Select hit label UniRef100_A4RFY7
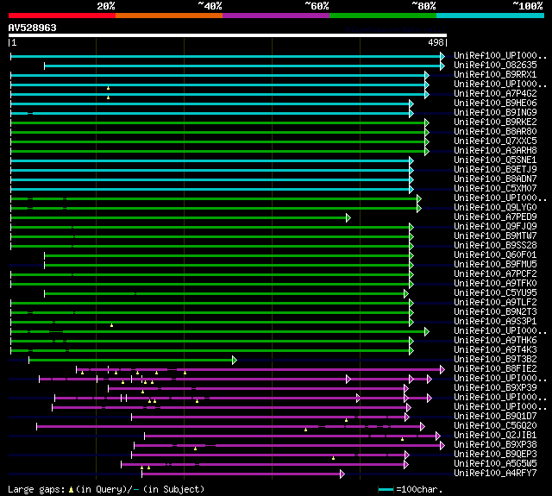This screenshot has height=496, width=552. (x=495, y=474)
